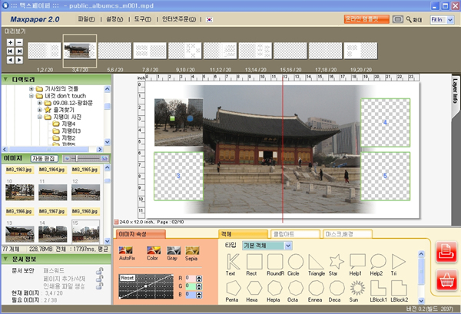Image resolution: width=461 pixels, height=314 pixels.
Task: Click the orange online template button
Action: pyautogui.click(x=366, y=19)
